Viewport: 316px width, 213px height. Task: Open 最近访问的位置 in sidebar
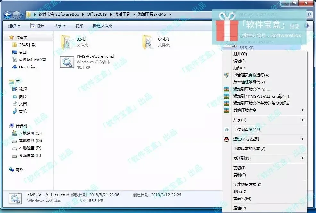[29, 60]
